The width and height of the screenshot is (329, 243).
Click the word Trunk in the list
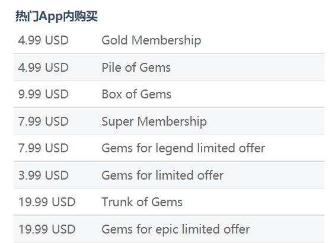tap(117, 202)
